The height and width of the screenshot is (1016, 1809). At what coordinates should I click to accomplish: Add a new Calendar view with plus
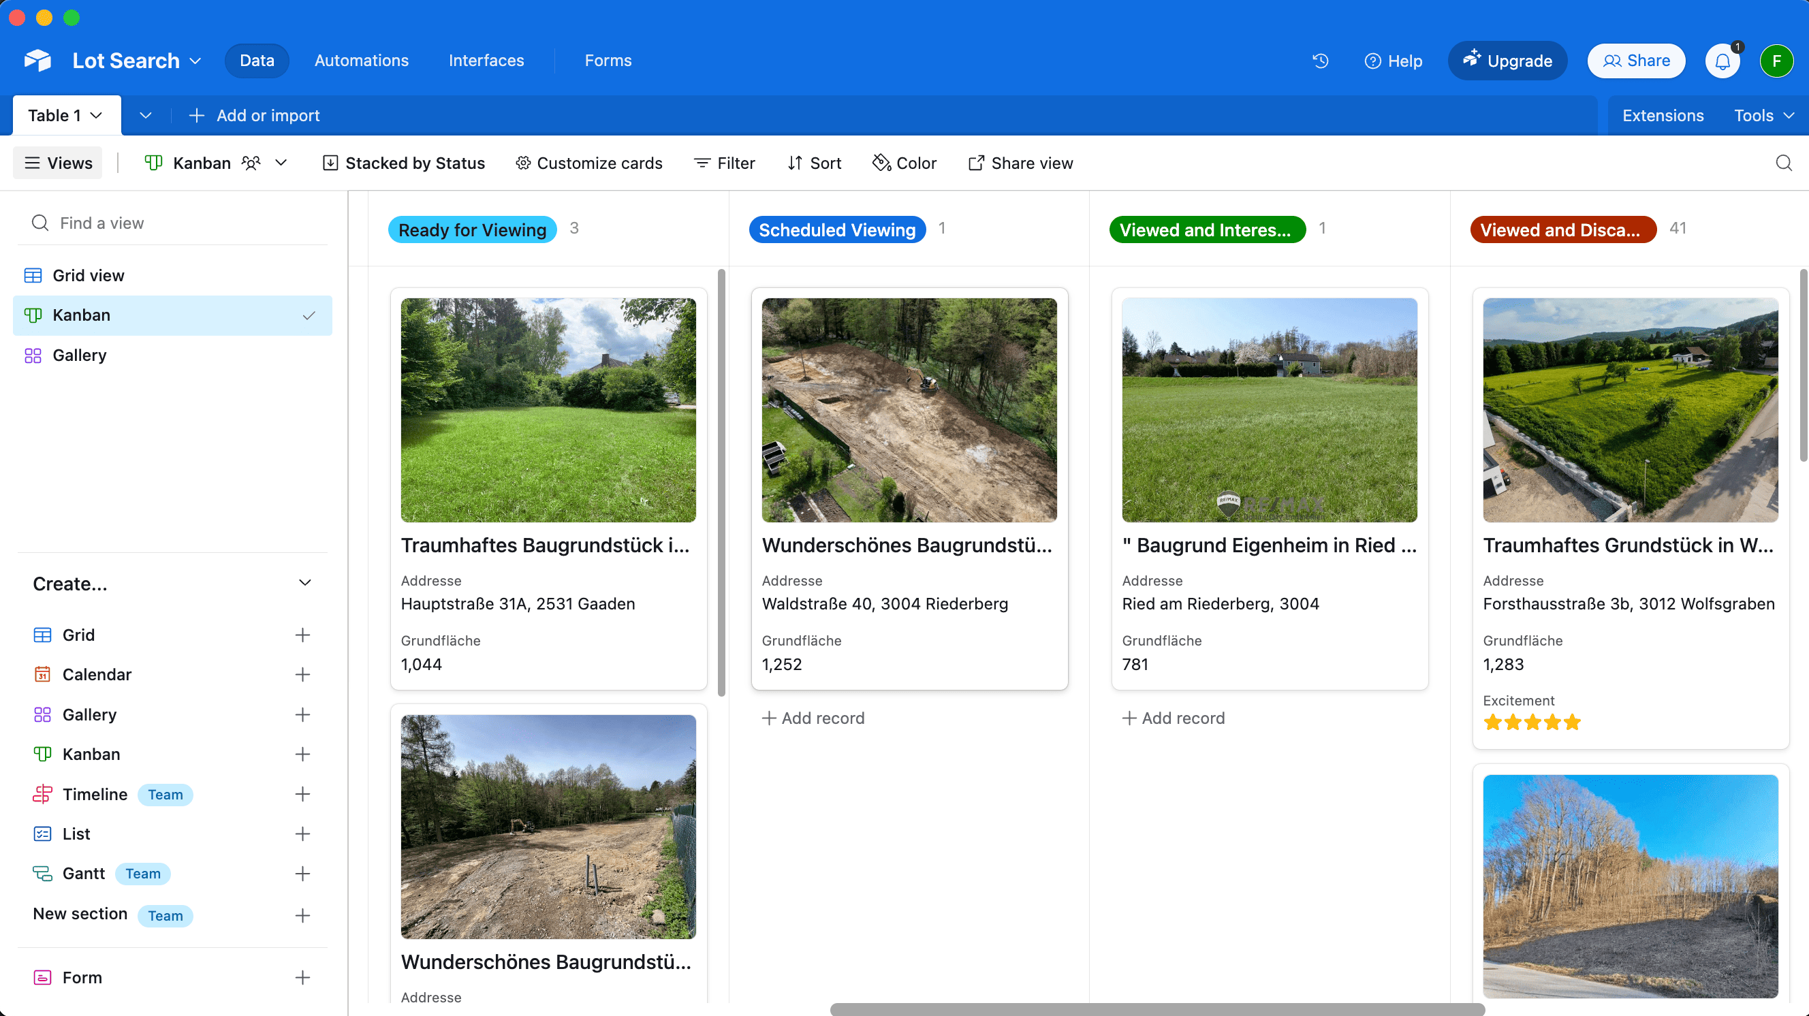(x=302, y=674)
